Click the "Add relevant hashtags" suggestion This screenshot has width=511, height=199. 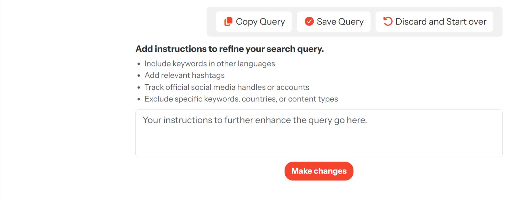[x=185, y=75]
